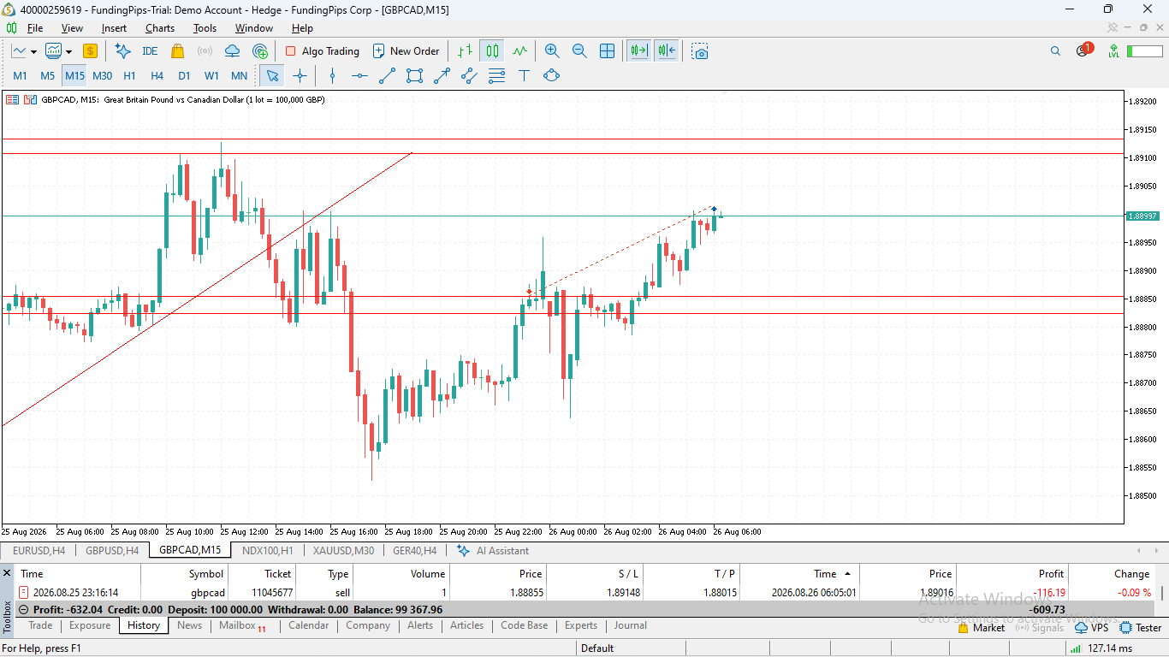Zoom out on the chart
Screen dimensions: 1169x657
[x=579, y=51]
